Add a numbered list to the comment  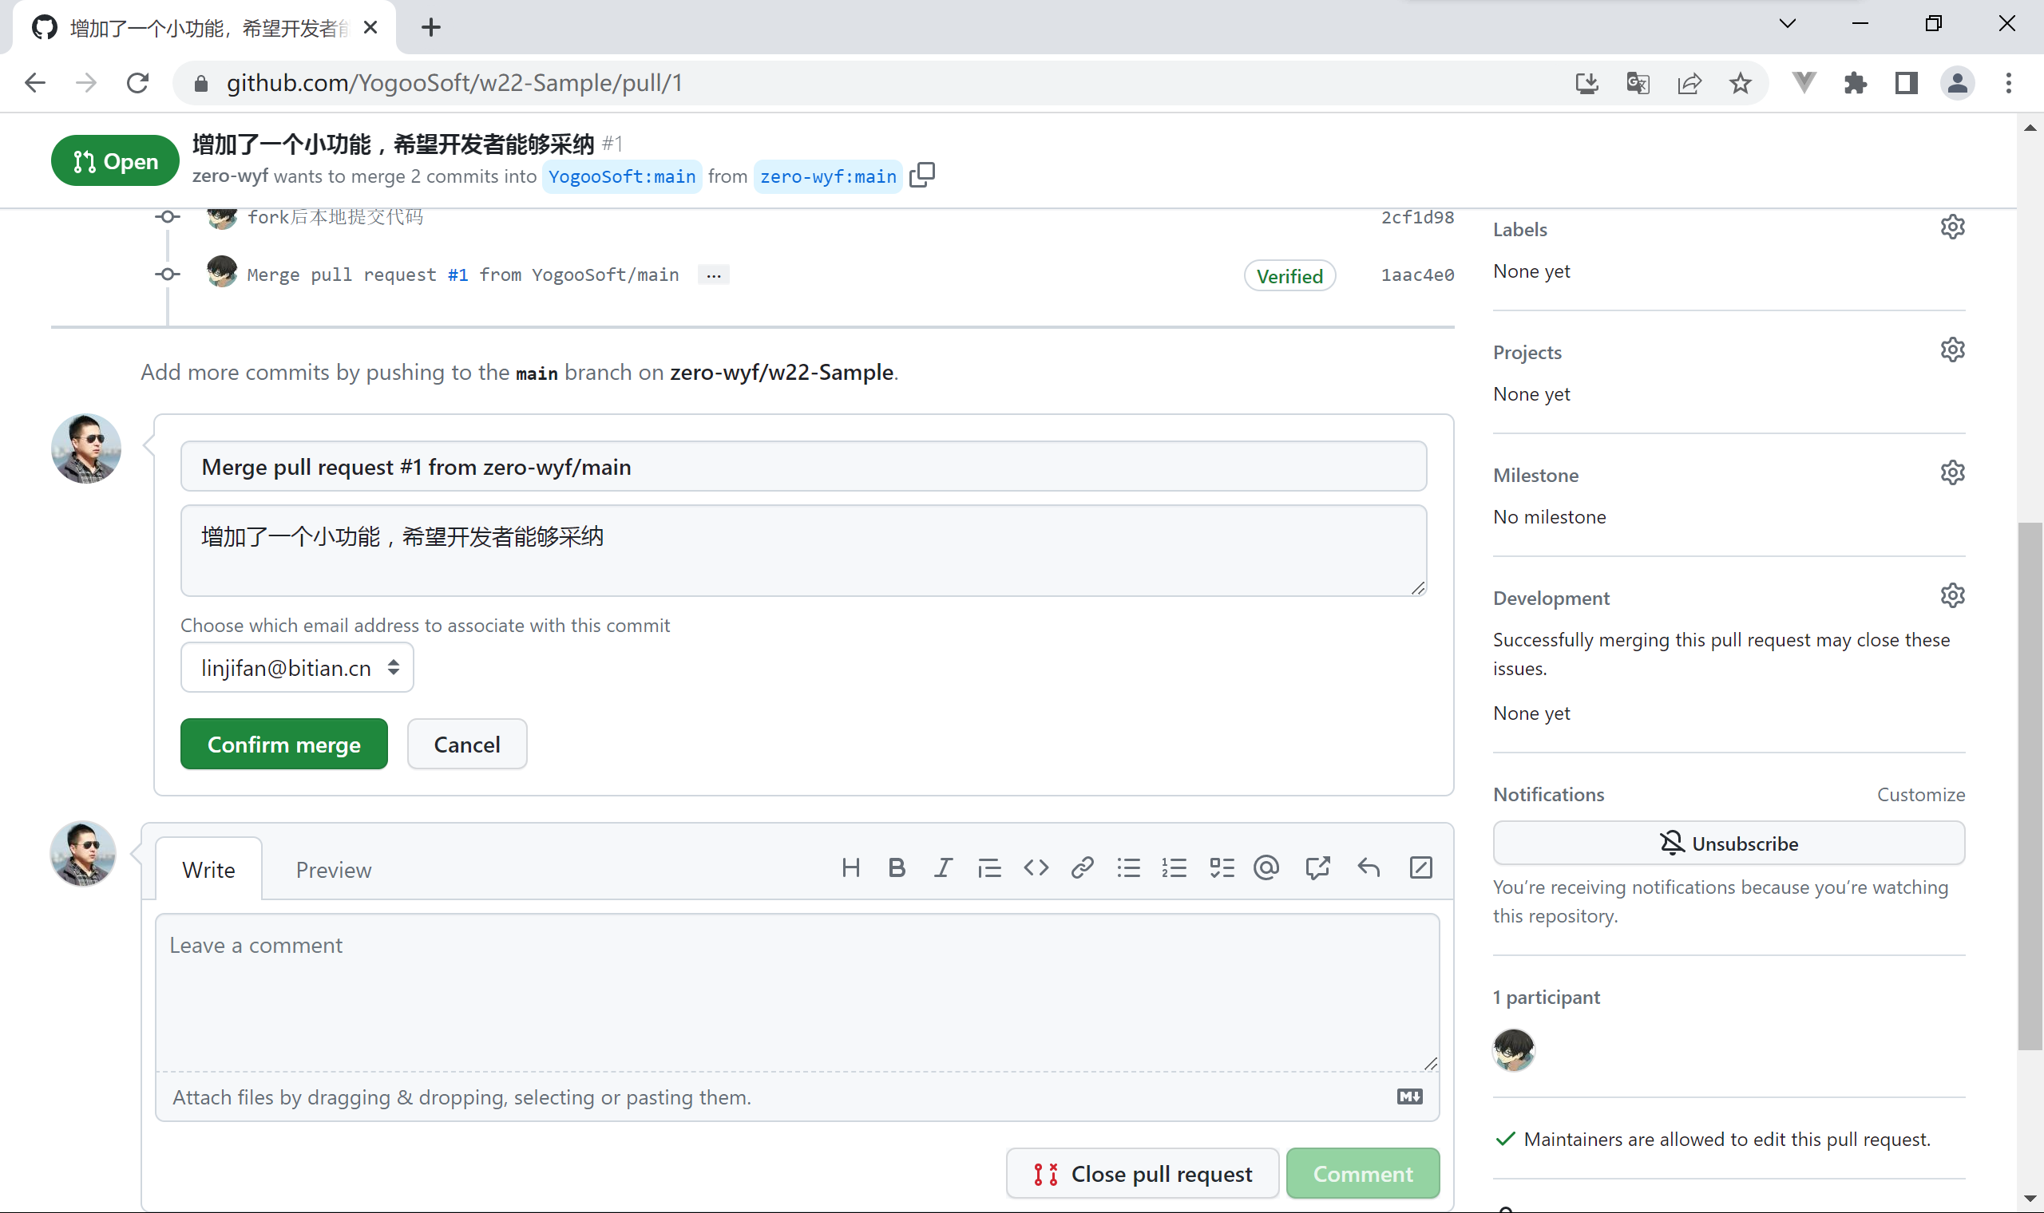1174,867
